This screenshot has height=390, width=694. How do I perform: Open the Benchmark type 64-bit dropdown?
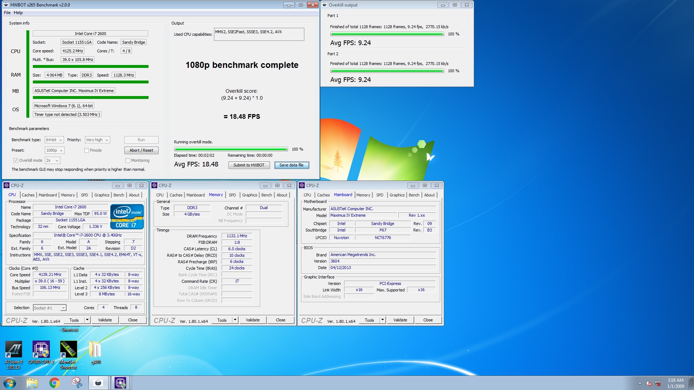54,140
